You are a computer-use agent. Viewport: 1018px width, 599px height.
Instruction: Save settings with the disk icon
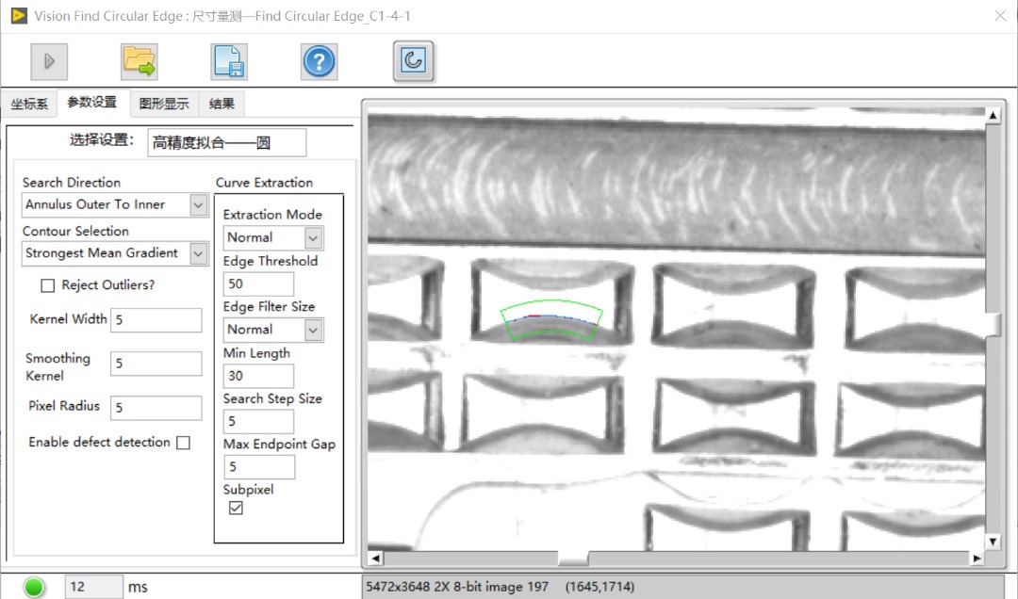pos(228,61)
